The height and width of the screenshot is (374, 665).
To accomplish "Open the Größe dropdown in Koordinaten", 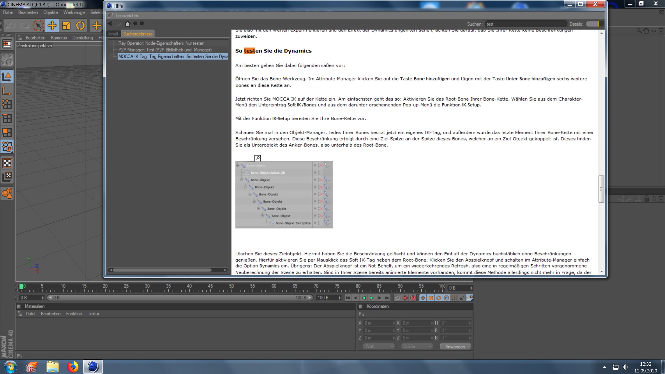I will pyautogui.click(x=417, y=346).
